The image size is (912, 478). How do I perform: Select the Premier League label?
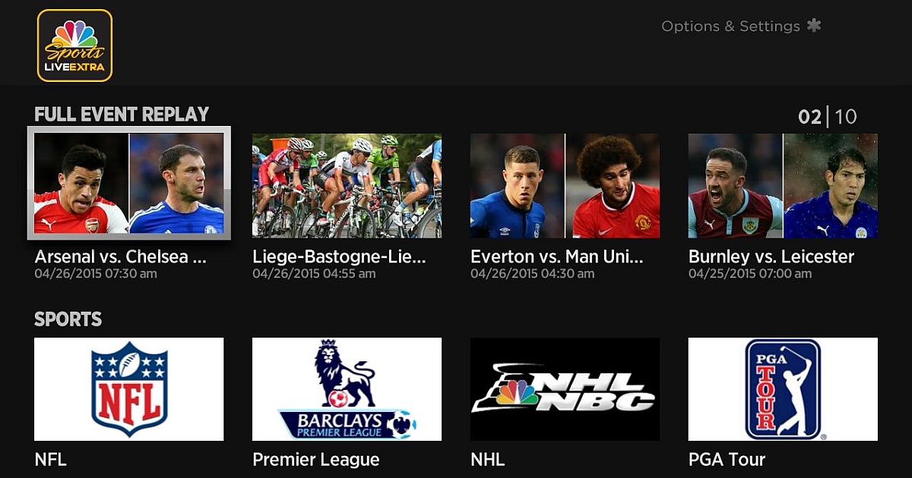tap(316, 460)
